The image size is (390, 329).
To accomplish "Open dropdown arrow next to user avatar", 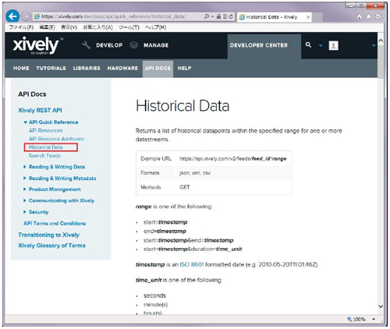I will click(x=374, y=45).
